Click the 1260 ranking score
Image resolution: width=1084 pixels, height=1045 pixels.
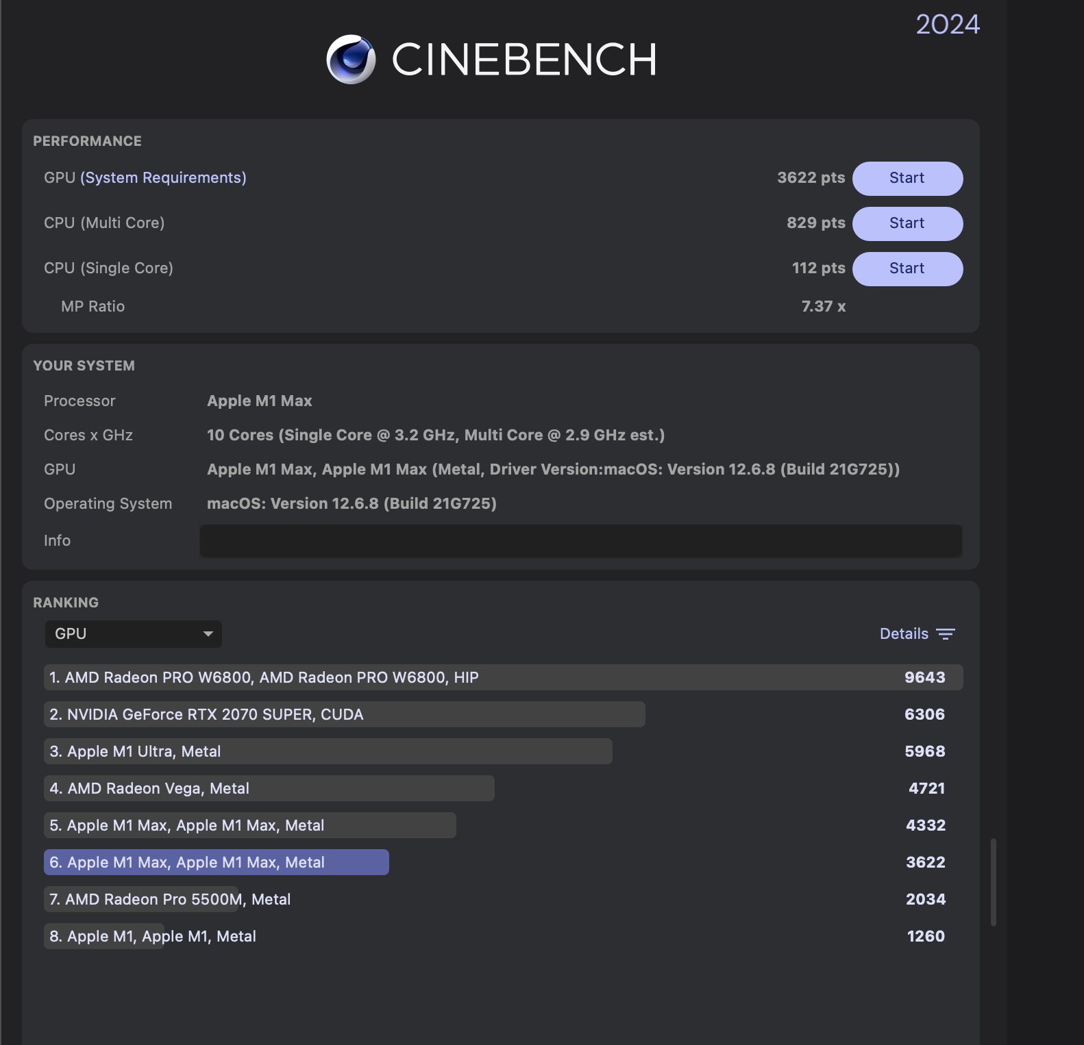coord(926,936)
